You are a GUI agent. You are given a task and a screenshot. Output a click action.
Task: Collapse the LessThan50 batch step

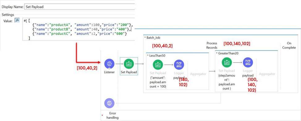click(148, 56)
